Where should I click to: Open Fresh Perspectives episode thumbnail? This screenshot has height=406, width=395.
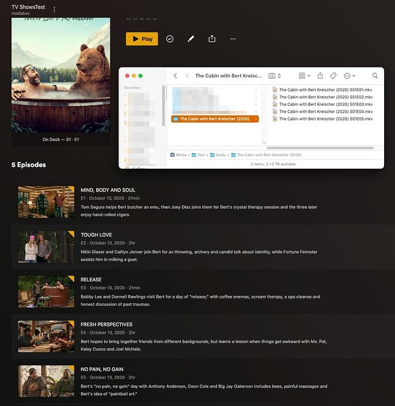coord(46,336)
